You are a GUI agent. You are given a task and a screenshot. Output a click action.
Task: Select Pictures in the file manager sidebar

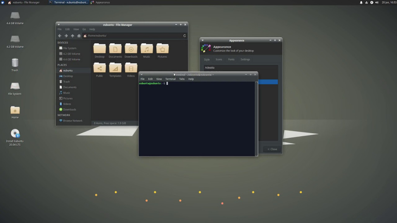(x=68, y=98)
